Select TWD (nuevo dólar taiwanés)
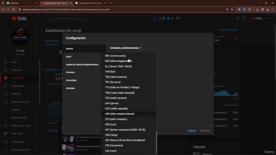This screenshot has width=276, height=155. [129, 93]
